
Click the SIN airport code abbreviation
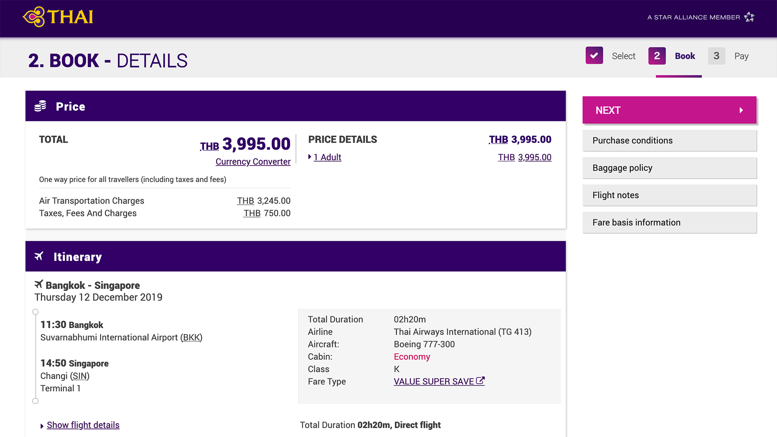point(80,376)
